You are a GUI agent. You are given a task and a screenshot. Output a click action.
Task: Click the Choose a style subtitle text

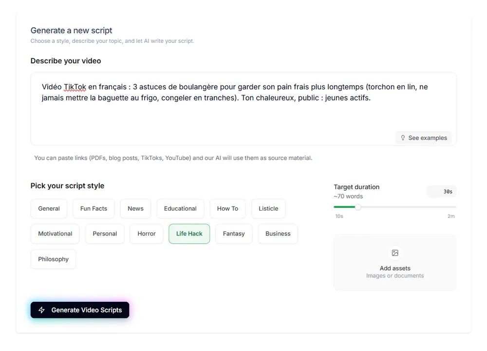pyautogui.click(x=112, y=41)
